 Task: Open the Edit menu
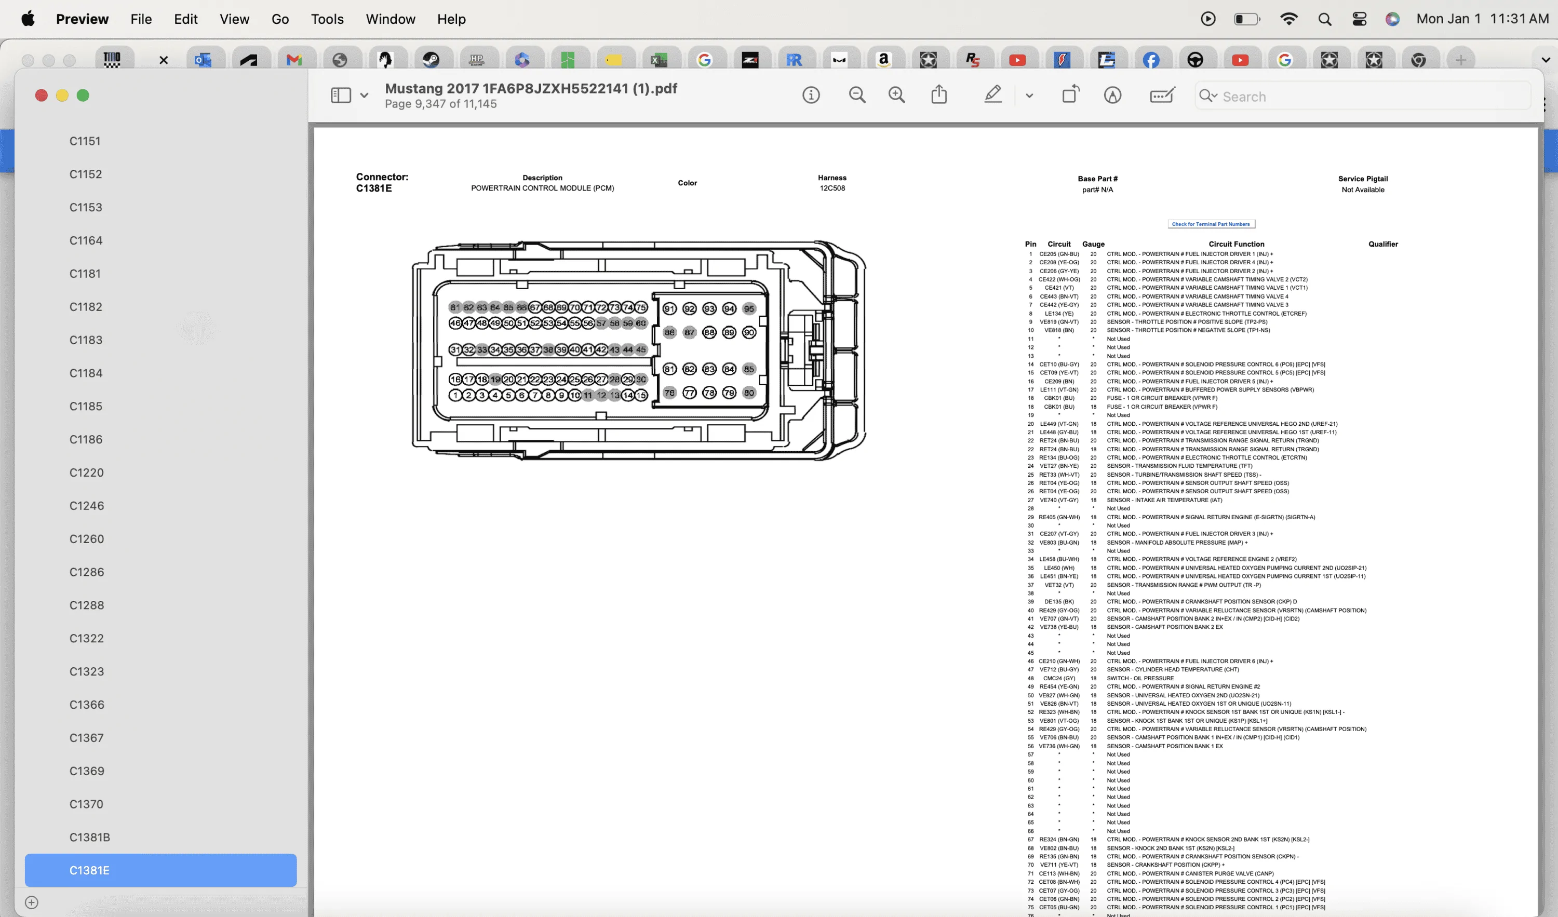(185, 19)
